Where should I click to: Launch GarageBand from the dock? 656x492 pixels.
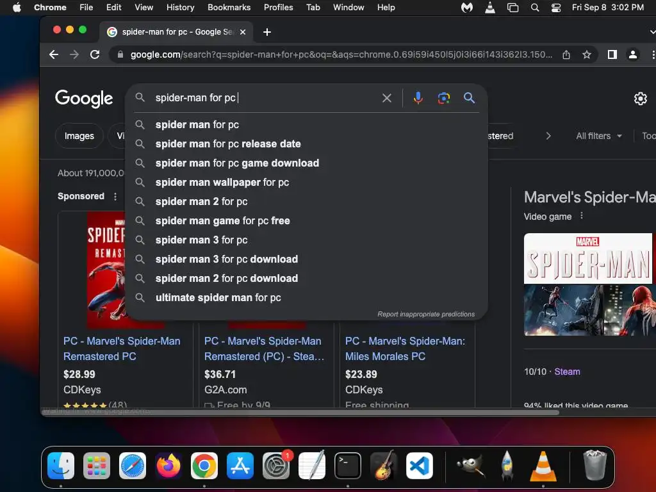384,465
